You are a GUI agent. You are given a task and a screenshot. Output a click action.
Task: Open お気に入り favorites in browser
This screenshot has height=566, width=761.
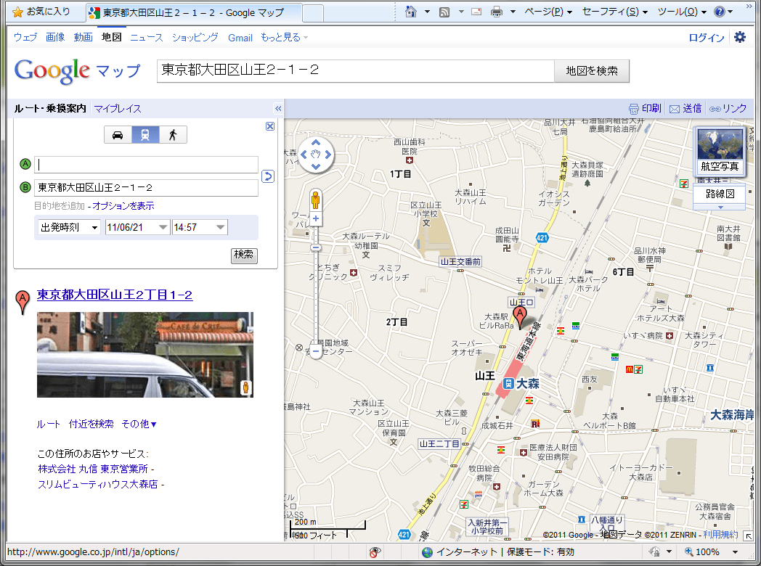[x=41, y=12]
